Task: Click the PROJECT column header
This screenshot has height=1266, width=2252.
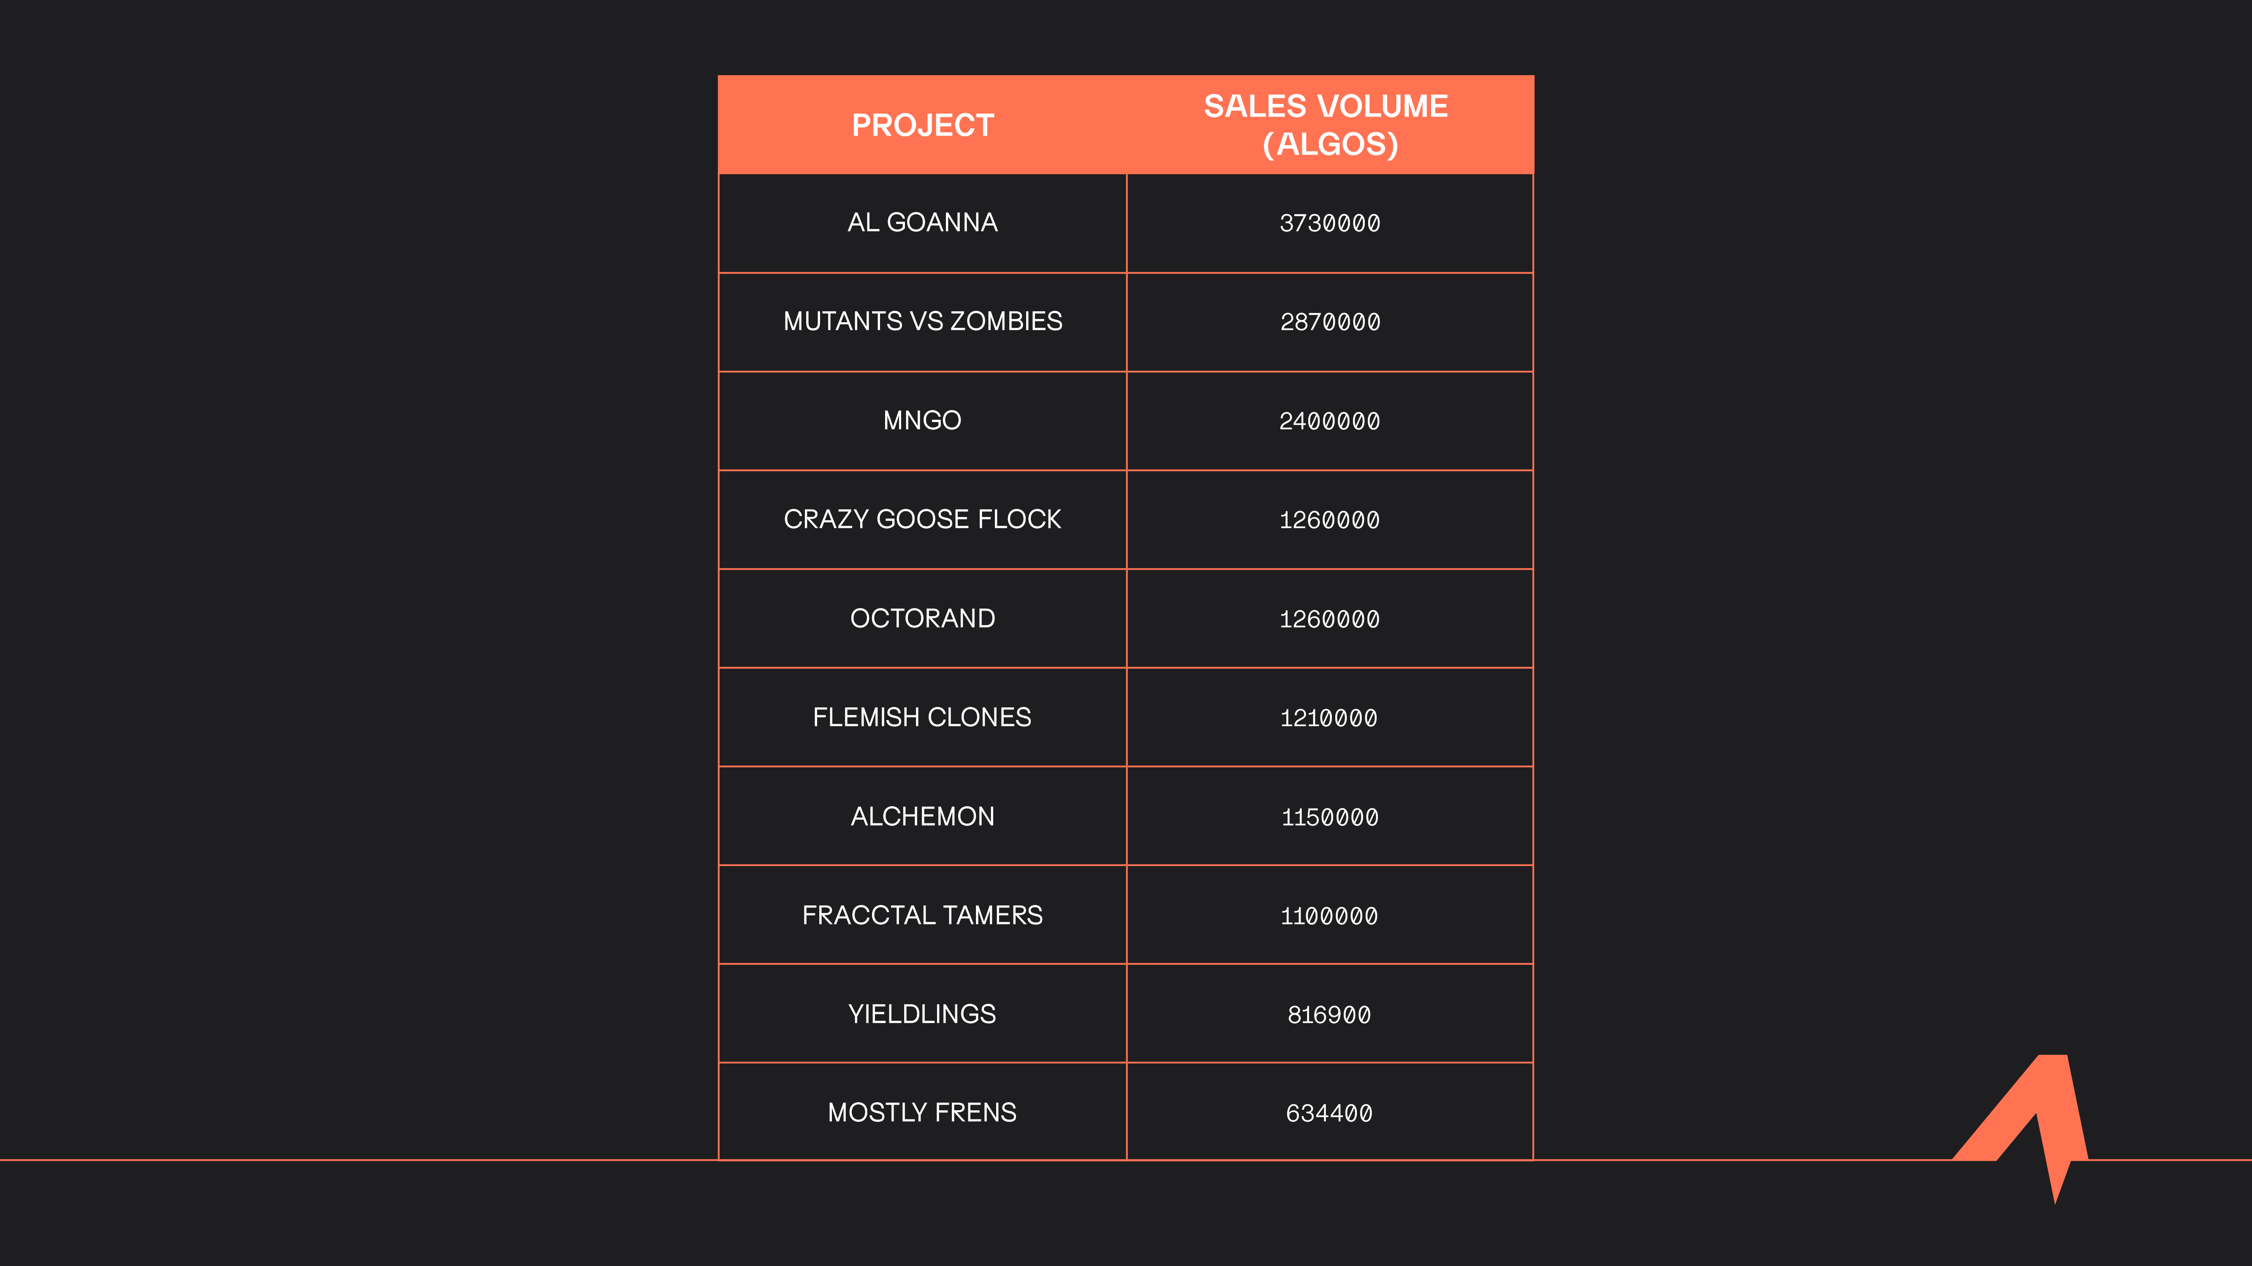Action: (x=922, y=125)
